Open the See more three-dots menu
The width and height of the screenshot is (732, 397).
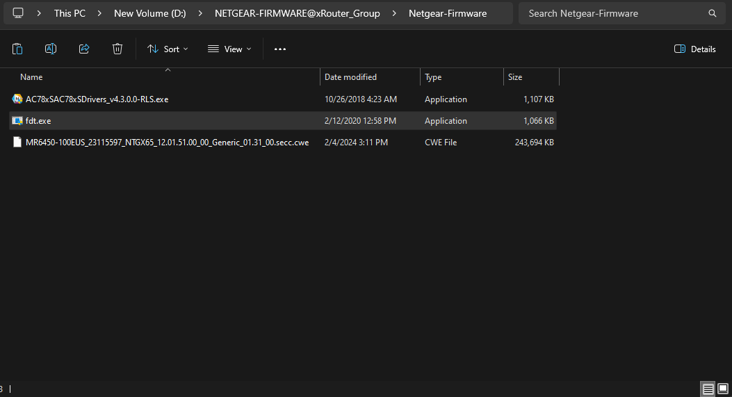pyautogui.click(x=279, y=49)
